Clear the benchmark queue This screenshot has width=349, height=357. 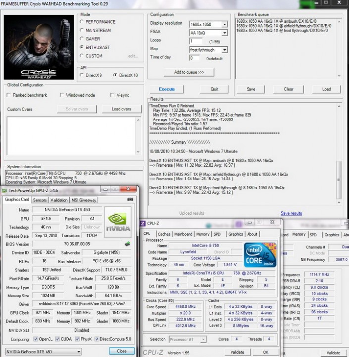(289, 89)
